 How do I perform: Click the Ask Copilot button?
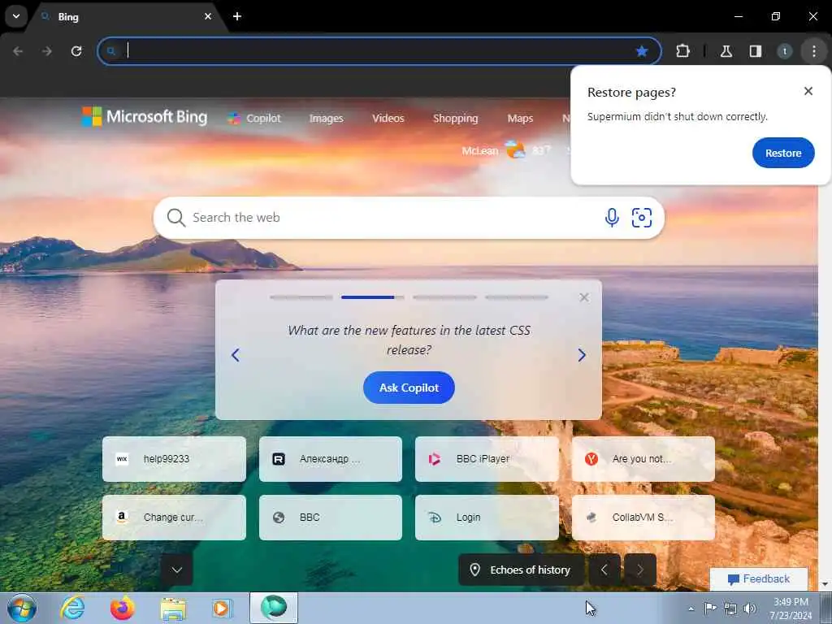click(x=409, y=388)
